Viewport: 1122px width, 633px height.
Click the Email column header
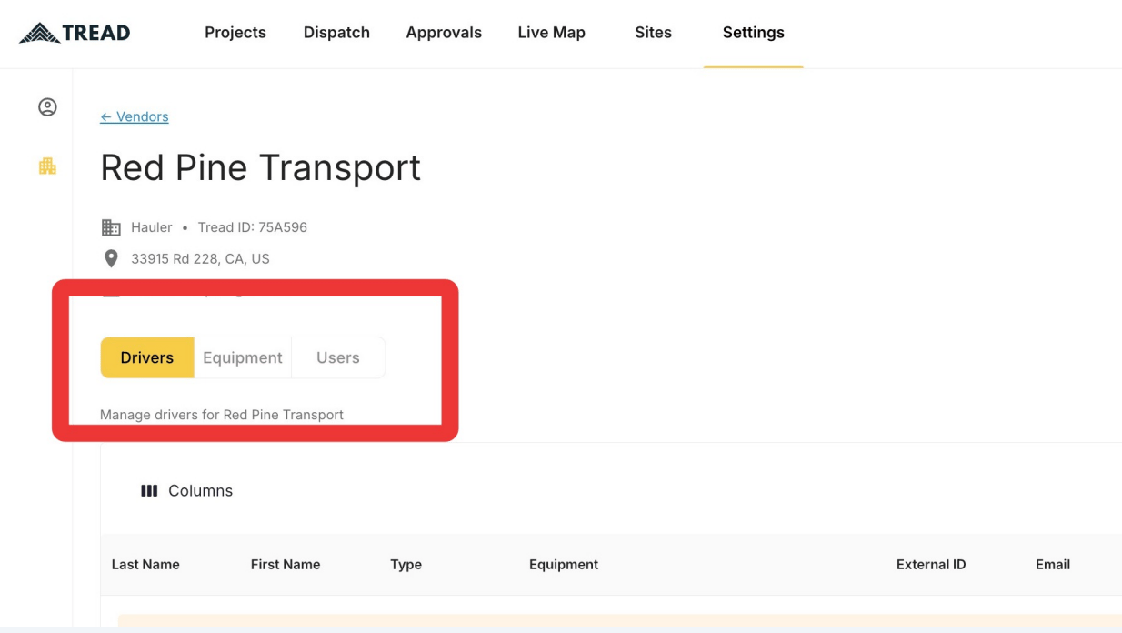tap(1053, 564)
